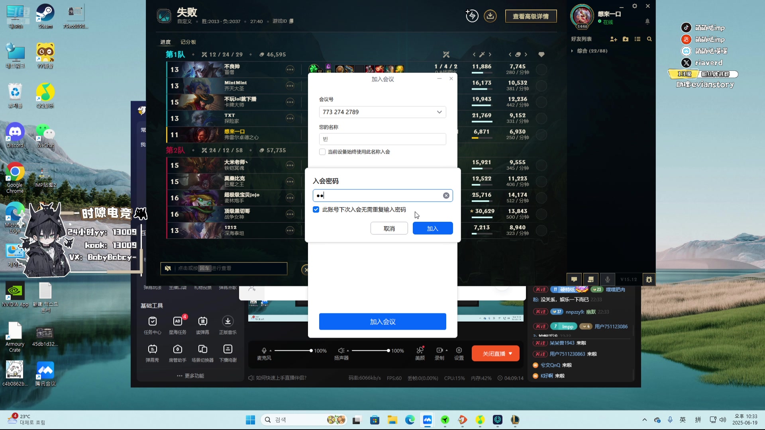The image size is (765, 430).
Task: Switch to the 进度 tab
Action: 165,42
